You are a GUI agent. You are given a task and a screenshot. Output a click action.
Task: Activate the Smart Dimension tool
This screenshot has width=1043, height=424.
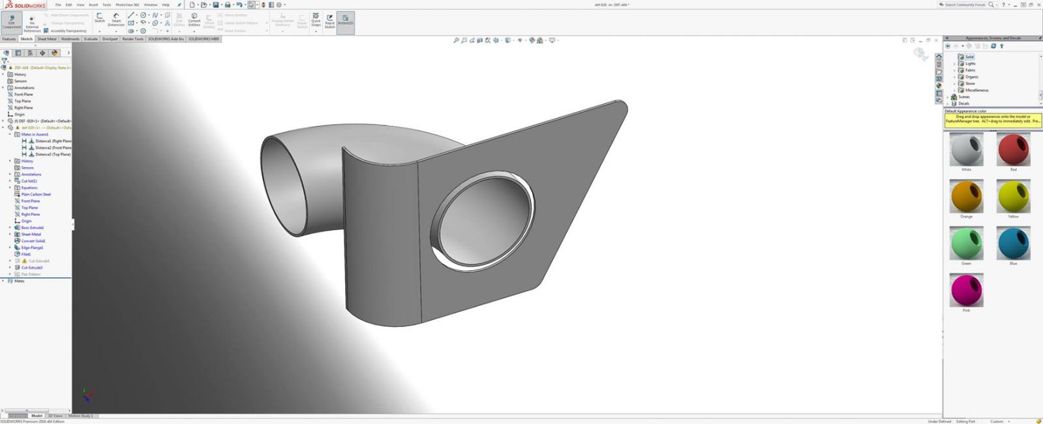tap(116, 19)
